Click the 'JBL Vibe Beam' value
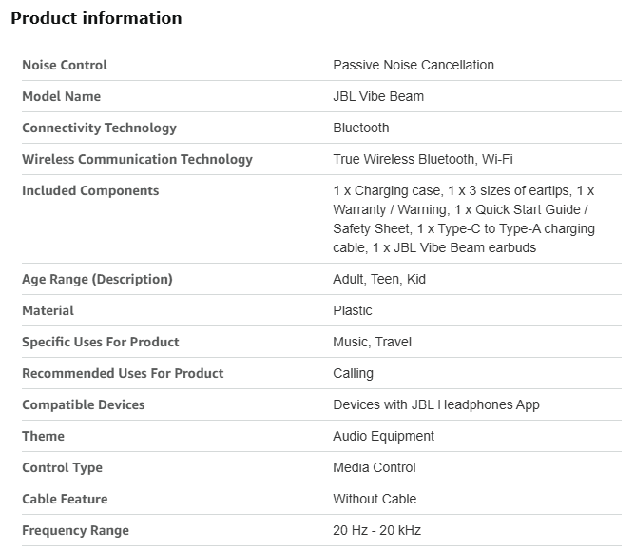635x552 pixels. (378, 96)
